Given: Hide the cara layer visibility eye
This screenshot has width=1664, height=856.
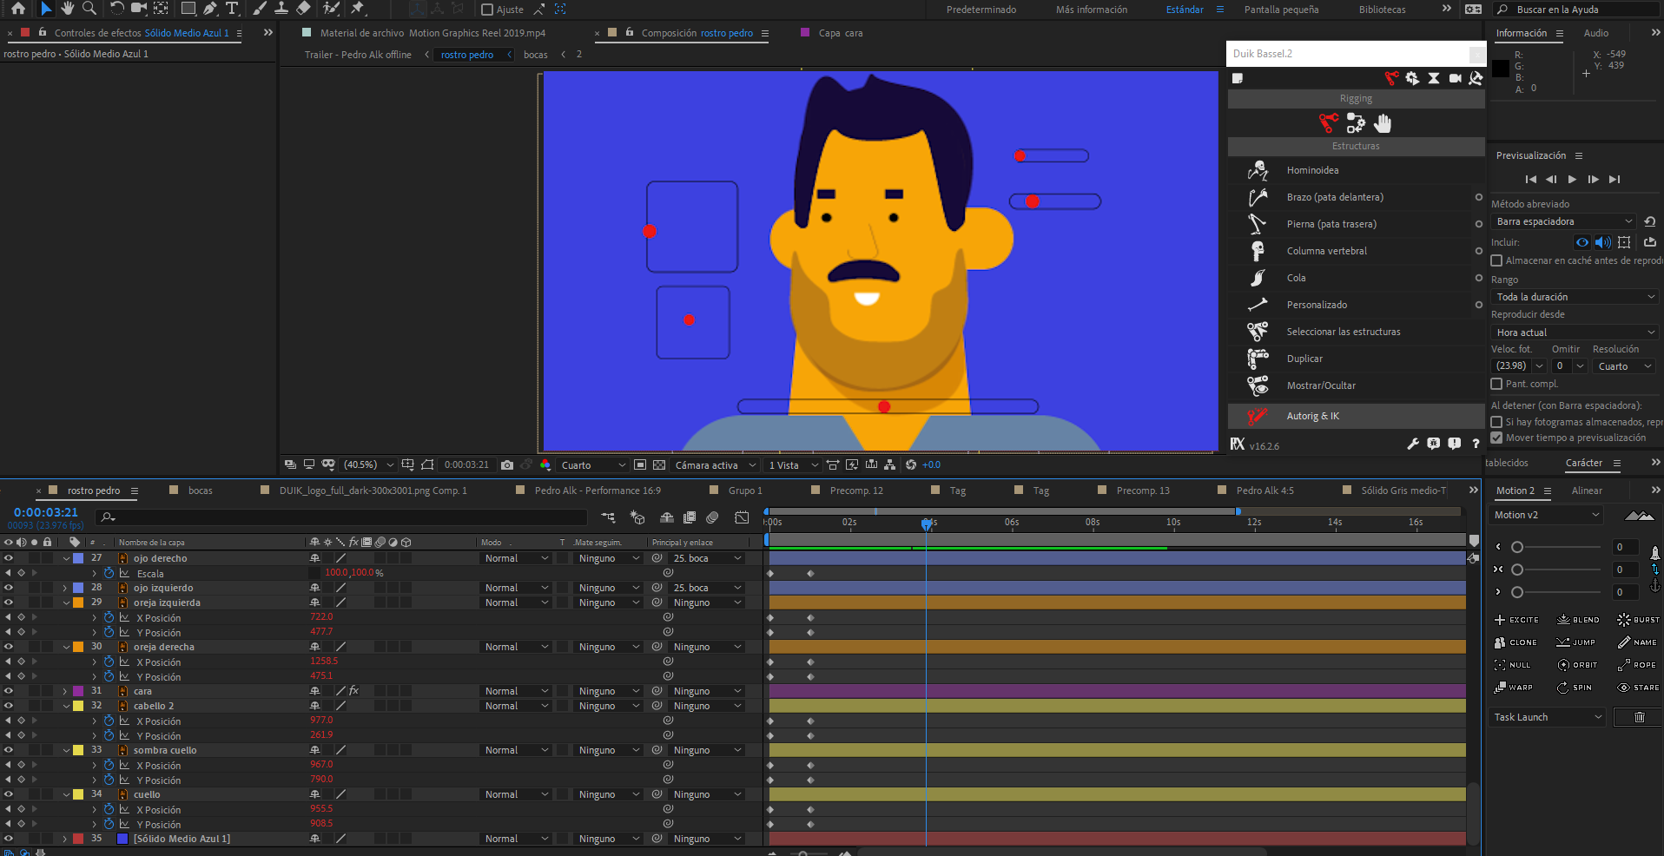Looking at the screenshot, I should [x=9, y=691].
